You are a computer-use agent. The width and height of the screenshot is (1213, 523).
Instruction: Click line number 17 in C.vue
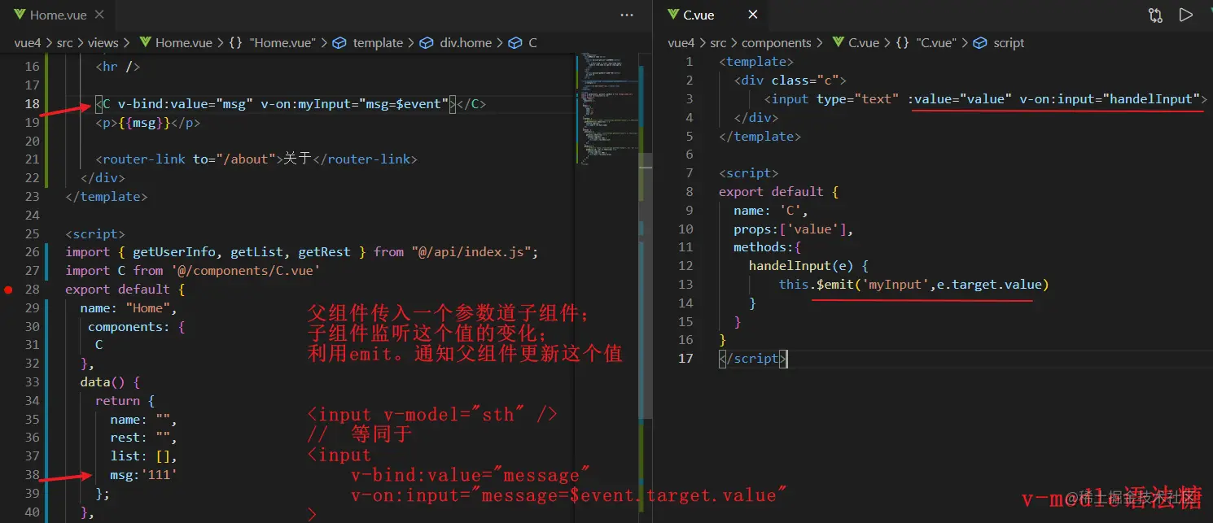pos(685,359)
